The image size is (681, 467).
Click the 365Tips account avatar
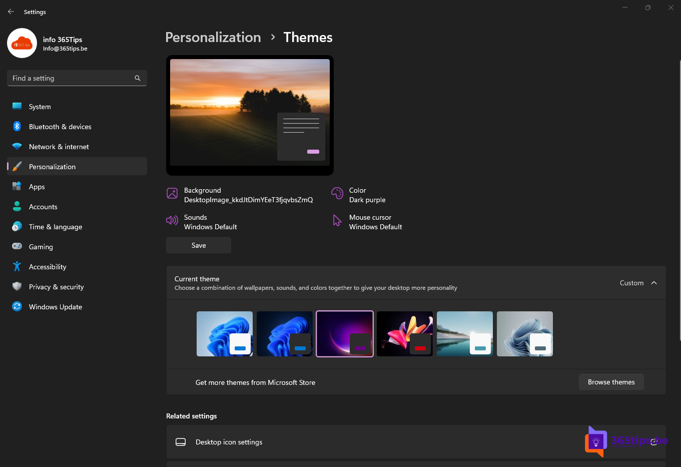[22, 43]
